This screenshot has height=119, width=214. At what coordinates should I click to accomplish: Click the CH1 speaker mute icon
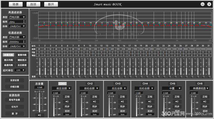point(67,102)
